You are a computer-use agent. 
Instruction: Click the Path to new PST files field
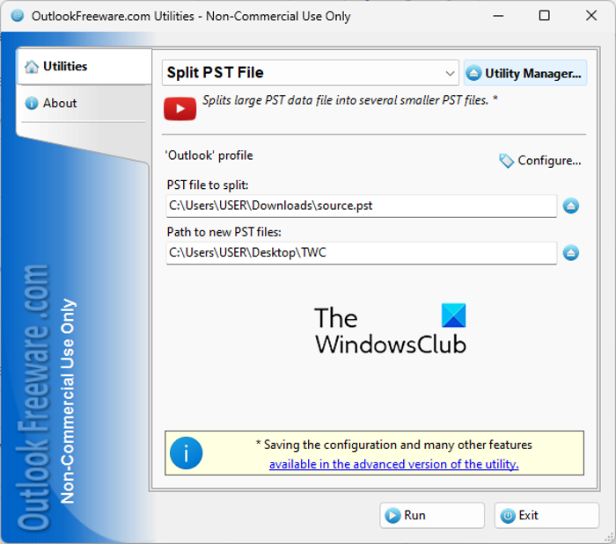[362, 253]
